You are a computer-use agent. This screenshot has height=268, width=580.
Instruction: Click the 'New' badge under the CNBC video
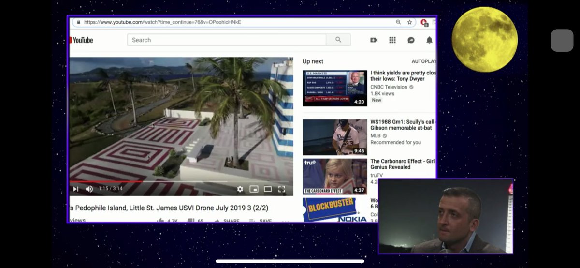pos(377,100)
